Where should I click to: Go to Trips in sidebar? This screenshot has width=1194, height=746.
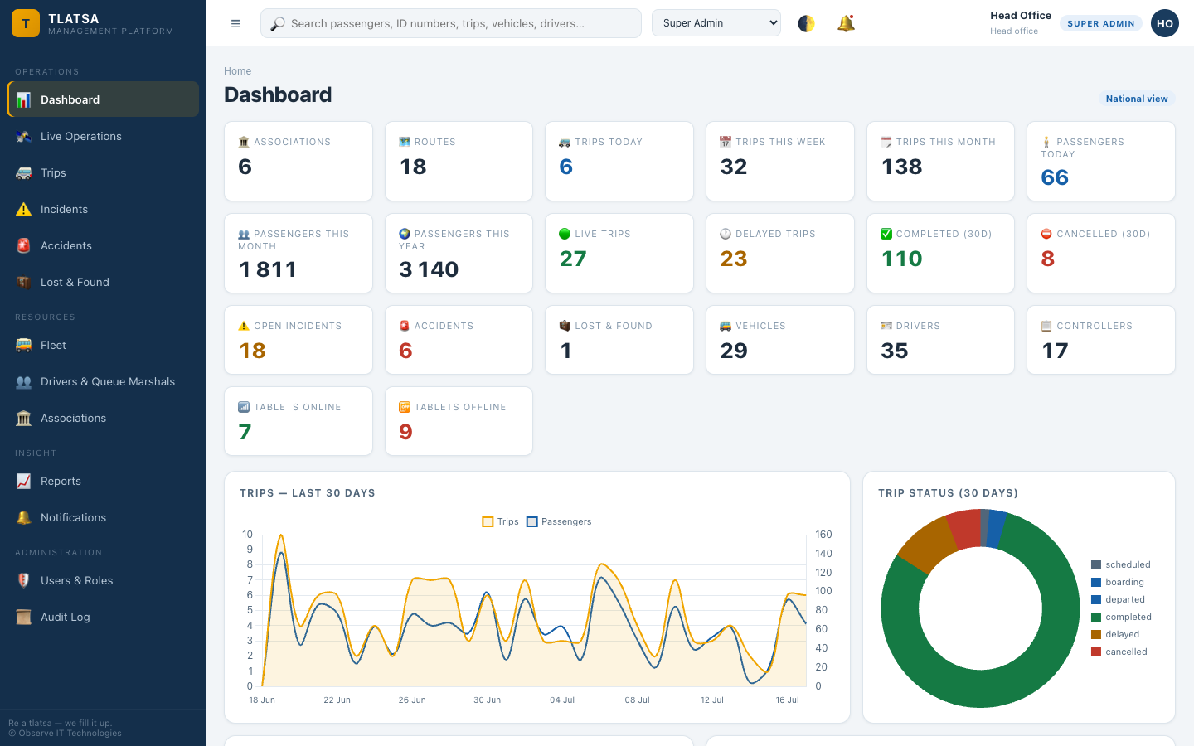coord(103,172)
